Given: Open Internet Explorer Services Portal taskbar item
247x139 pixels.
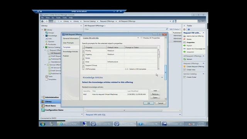Looking at the screenshot, I should pos(68,124).
